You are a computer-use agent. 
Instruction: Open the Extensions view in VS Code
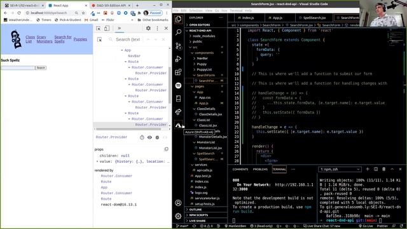tap(178, 72)
